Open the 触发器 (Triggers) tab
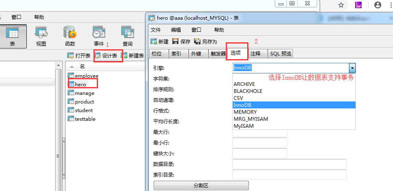The width and height of the screenshot is (393, 191). [x=218, y=54]
